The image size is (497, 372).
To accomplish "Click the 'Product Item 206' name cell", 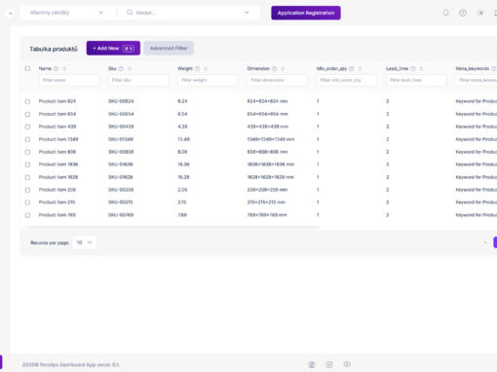I will coord(57,190).
